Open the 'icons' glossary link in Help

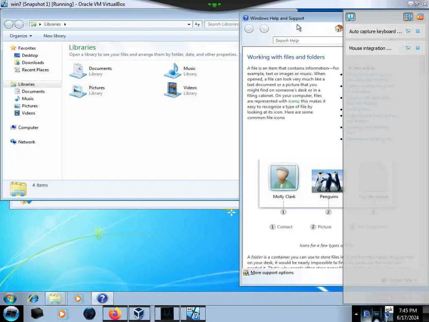click(x=294, y=101)
